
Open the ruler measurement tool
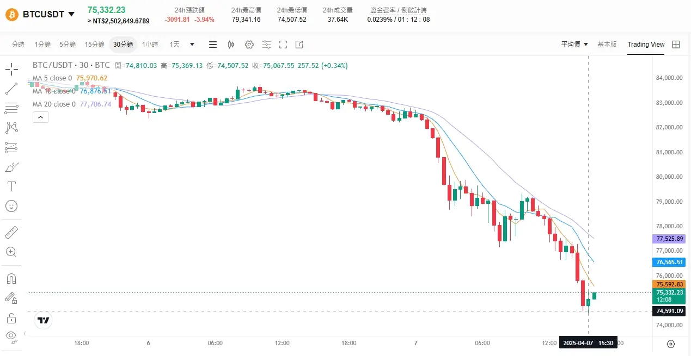point(11,233)
